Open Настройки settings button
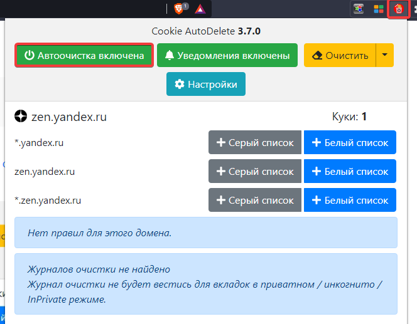Image resolution: width=417 pixels, height=324 pixels. tap(206, 84)
